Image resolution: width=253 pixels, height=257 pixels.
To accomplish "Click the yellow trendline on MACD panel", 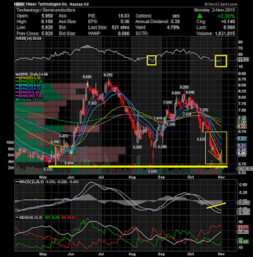I will (216, 205).
